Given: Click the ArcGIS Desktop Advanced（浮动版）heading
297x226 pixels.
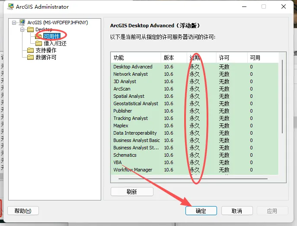Looking at the screenshot, I should (155, 26).
